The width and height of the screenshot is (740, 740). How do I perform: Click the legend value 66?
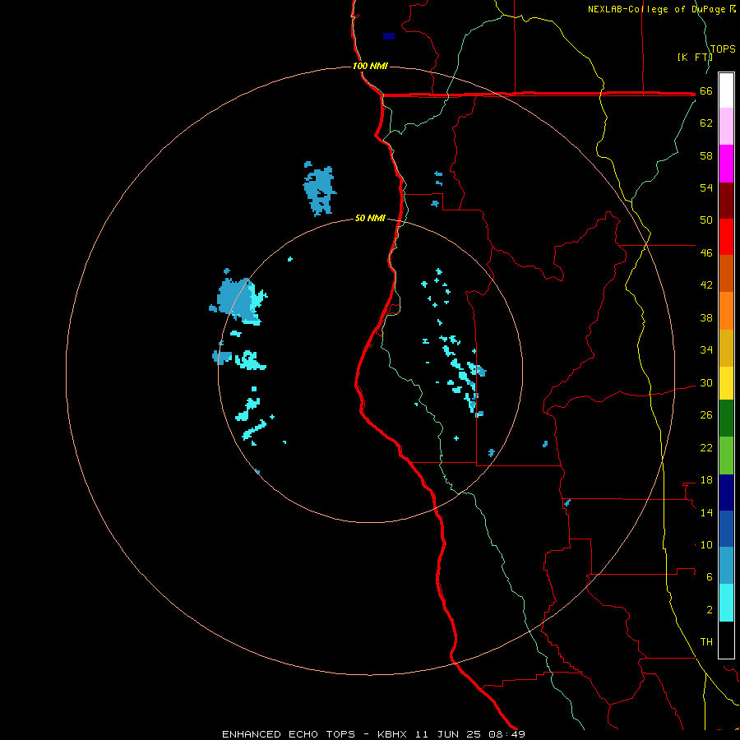[706, 90]
